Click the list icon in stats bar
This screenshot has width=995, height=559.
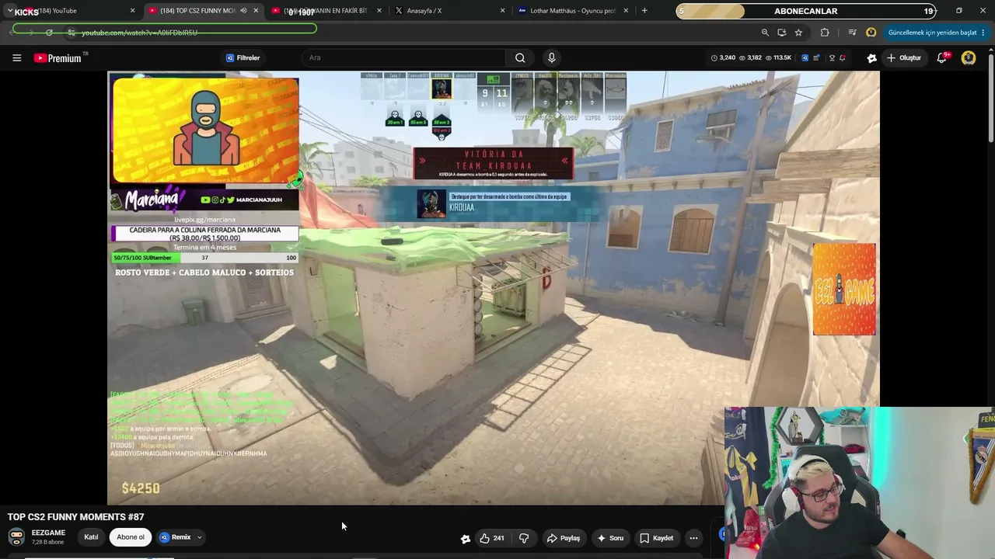(x=816, y=57)
